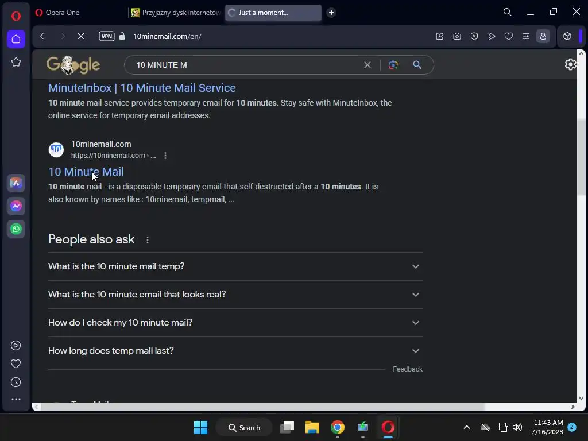
Task: Open Pinboards heart in the sidebar
Action: tap(16, 363)
